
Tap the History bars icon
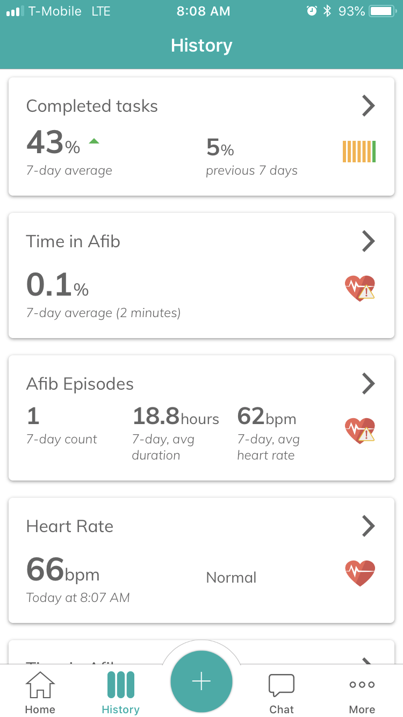tap(120, 685)
